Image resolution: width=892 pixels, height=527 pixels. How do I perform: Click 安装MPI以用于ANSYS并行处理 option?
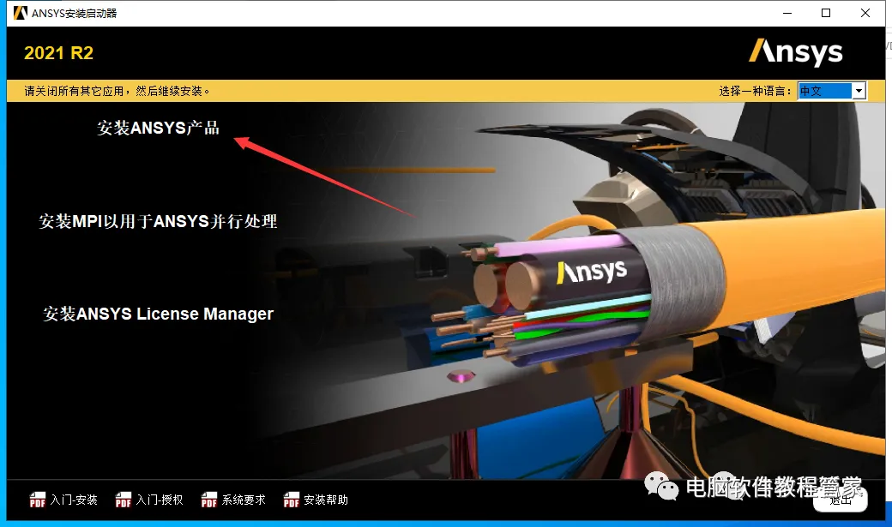point(158,221)
